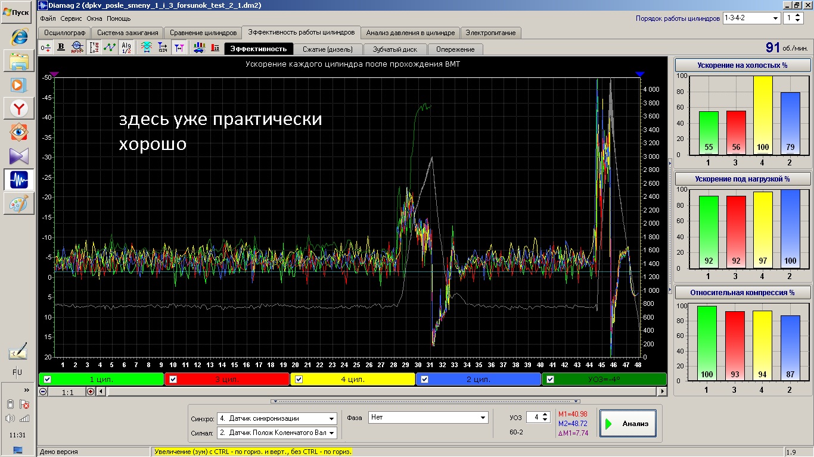This screenshot has width=814, height=457.
Task: Switch to the Diamag waveform taskbar icon
Action: (19, 180)
